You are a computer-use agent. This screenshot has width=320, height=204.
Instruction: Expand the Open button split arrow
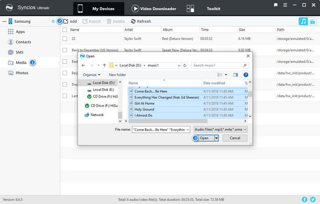pos(216,138)
